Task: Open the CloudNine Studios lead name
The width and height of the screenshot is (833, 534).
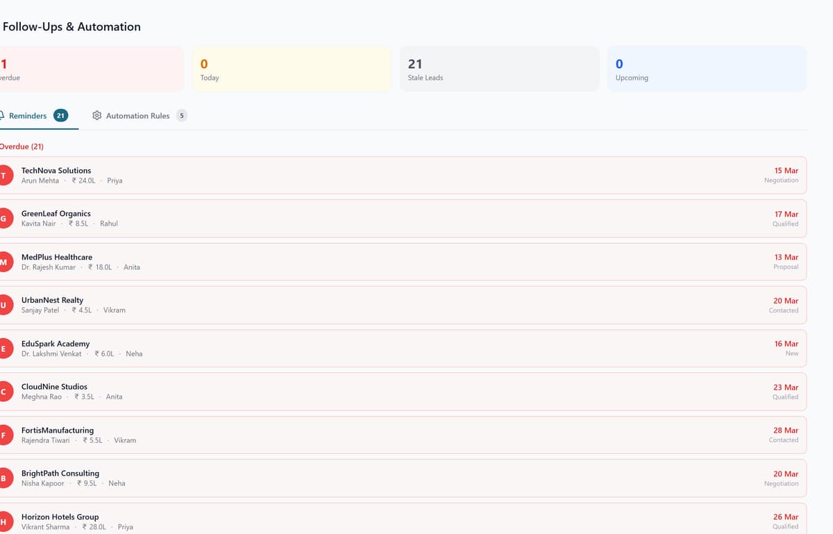Action: [x=54, y=387]
